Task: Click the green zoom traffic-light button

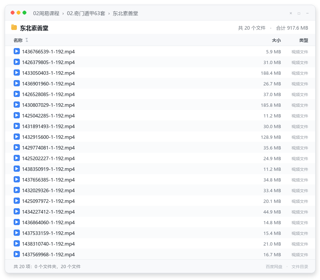Action: [25, 13]
